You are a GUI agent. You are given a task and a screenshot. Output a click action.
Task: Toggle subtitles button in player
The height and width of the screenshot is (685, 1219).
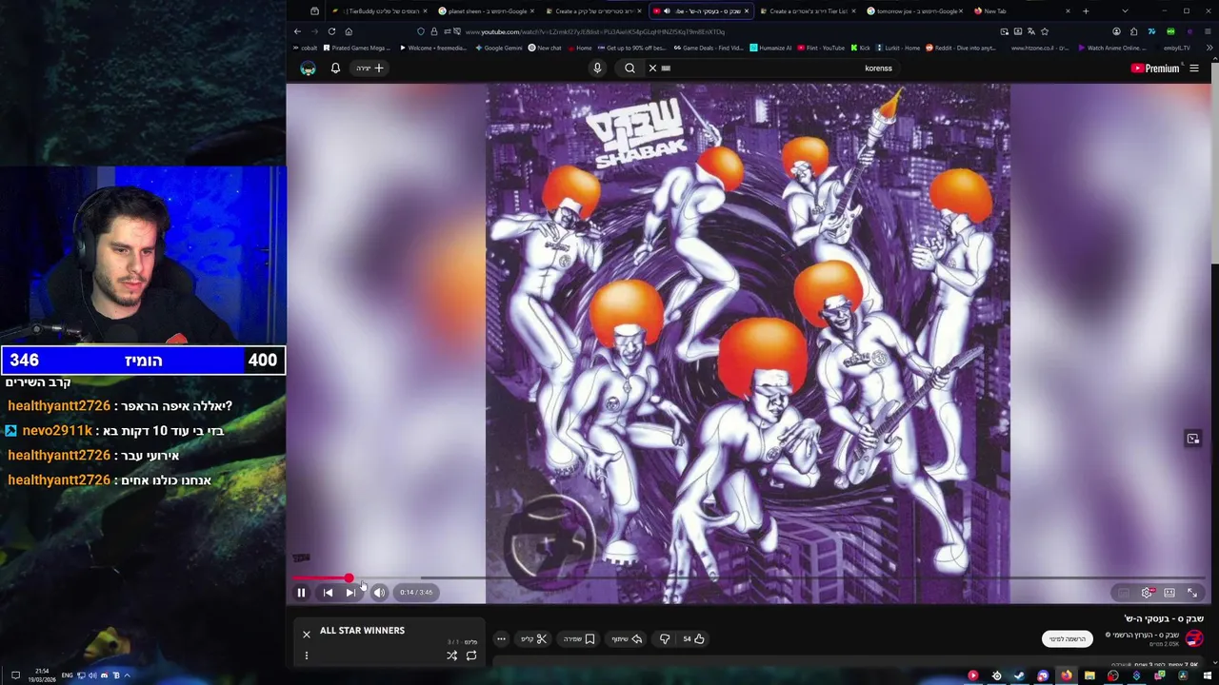click(x=1124, y=593)
